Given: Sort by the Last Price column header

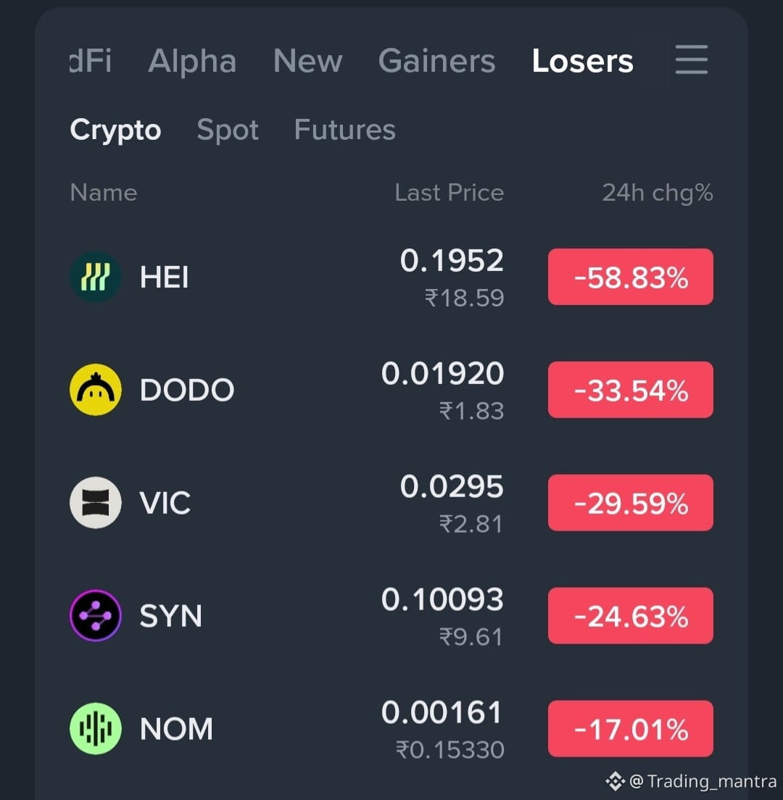Looking at the screenshot, I should tap(449, 193).
